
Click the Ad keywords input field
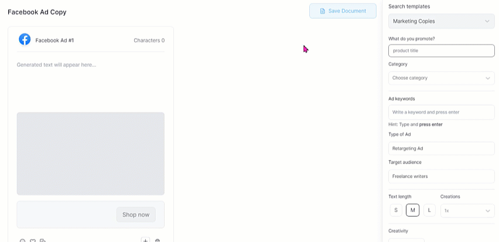[x=442, y=113]
